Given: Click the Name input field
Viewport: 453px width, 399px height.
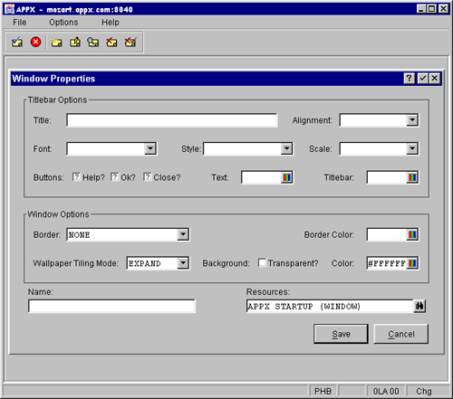Looking at the screenshot, I should (111, 306).
